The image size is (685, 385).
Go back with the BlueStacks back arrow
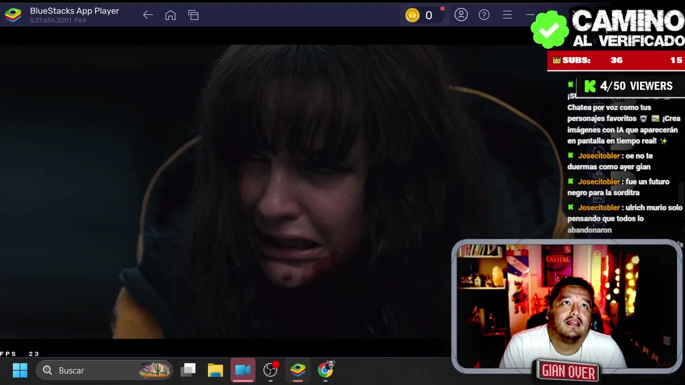pyautogui.click(x=148, y=15)
